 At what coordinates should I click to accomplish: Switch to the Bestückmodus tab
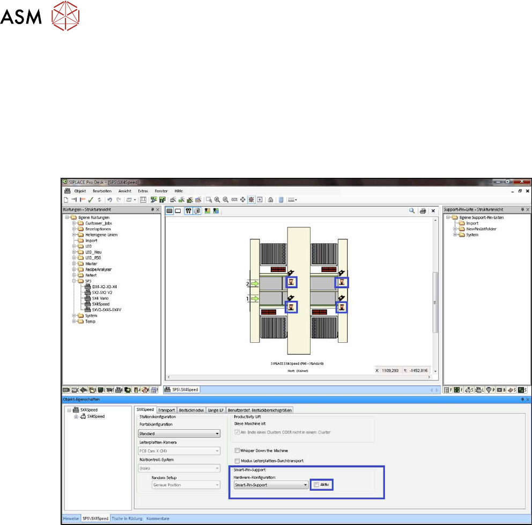click(191, 410)
